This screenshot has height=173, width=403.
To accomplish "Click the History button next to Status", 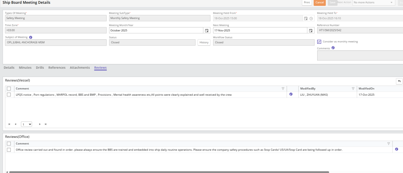I will click(x=204, y=43).
